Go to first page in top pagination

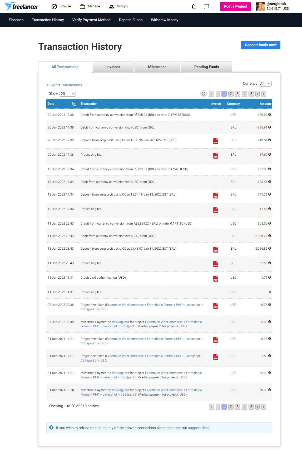[x=211, y=94]
